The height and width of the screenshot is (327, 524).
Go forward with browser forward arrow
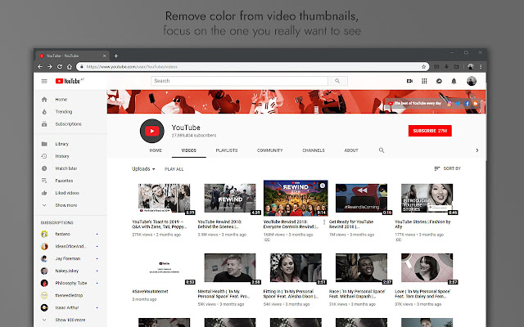point(49,67)
